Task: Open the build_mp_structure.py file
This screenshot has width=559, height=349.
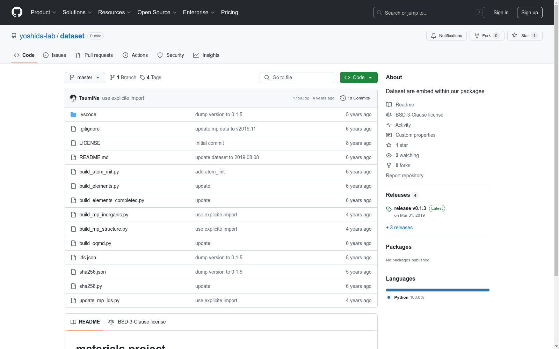Action: coord(103,229)
